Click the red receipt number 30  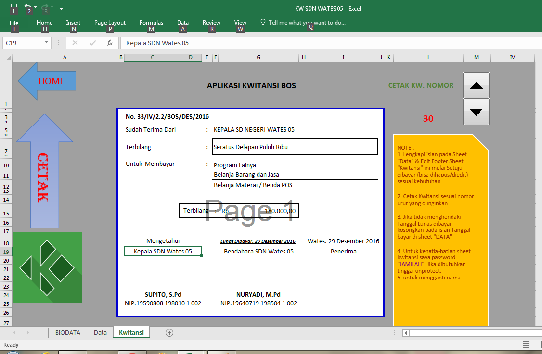[x=428, y=118]
